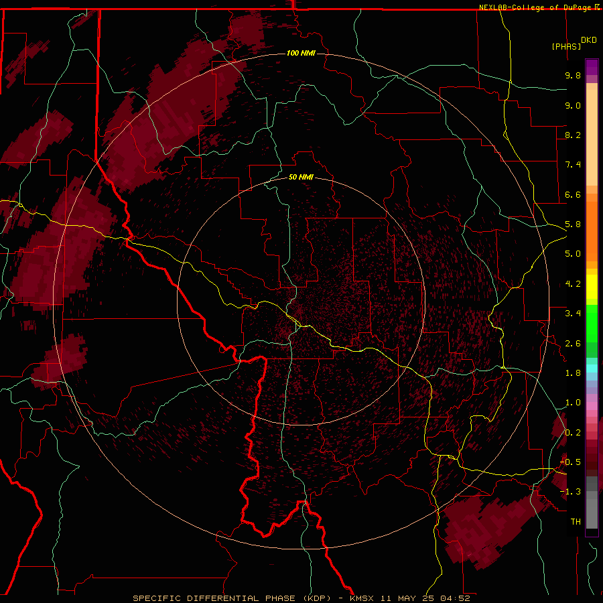Click the 100 NMI range ring label
The width and height of the screenshot is (603, 603).
click(x=301, y=53)
